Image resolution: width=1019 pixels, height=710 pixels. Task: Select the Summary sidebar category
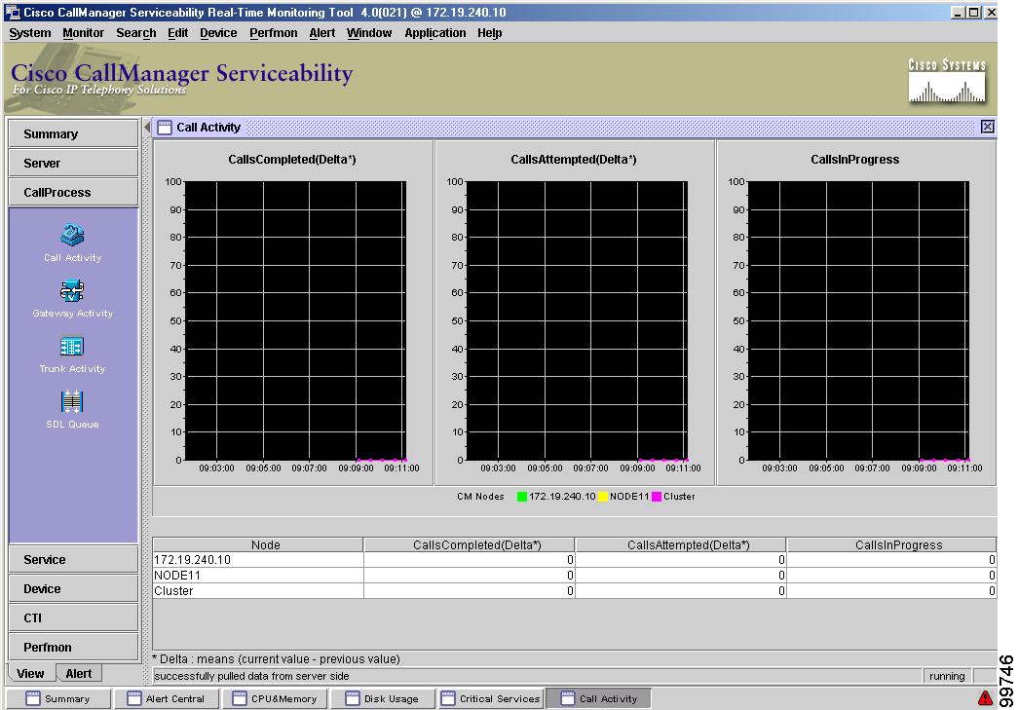pyautogui.click(x=73, y=133)
